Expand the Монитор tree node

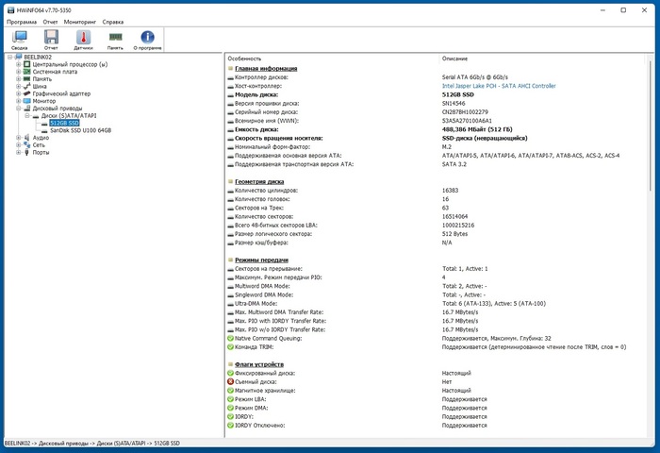[x=19, y=101]
